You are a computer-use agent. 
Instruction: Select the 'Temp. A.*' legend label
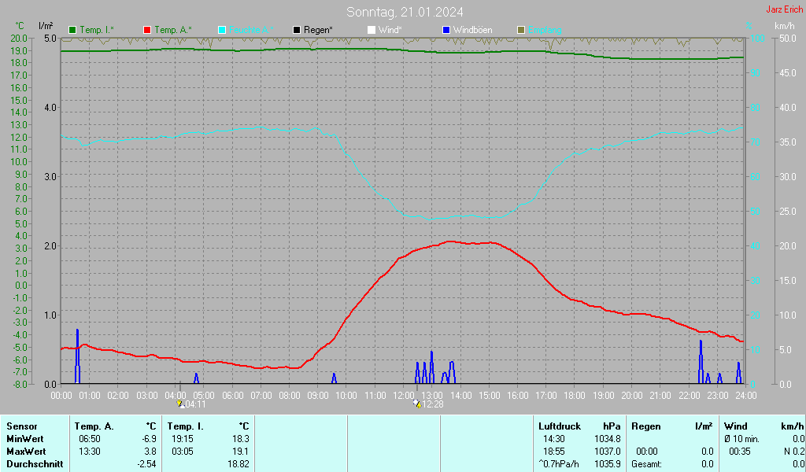(172, 30)
